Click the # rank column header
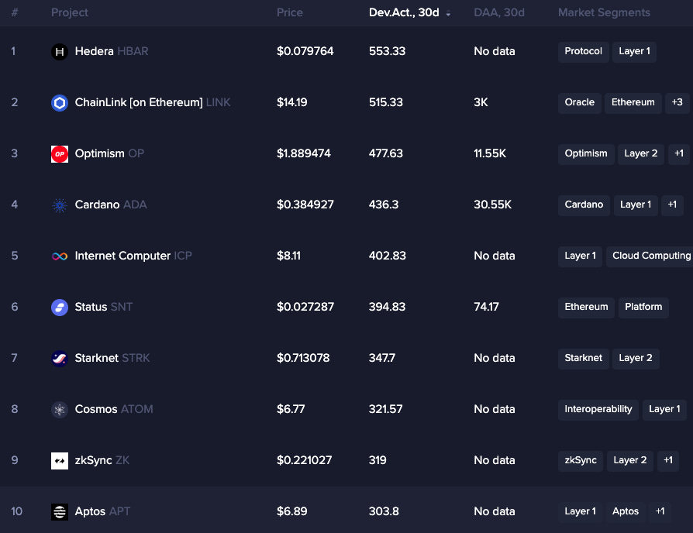 (15, 13)
